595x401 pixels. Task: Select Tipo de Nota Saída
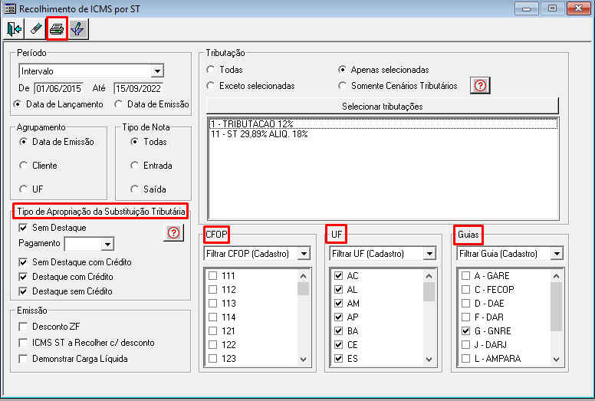coord(135,189)
